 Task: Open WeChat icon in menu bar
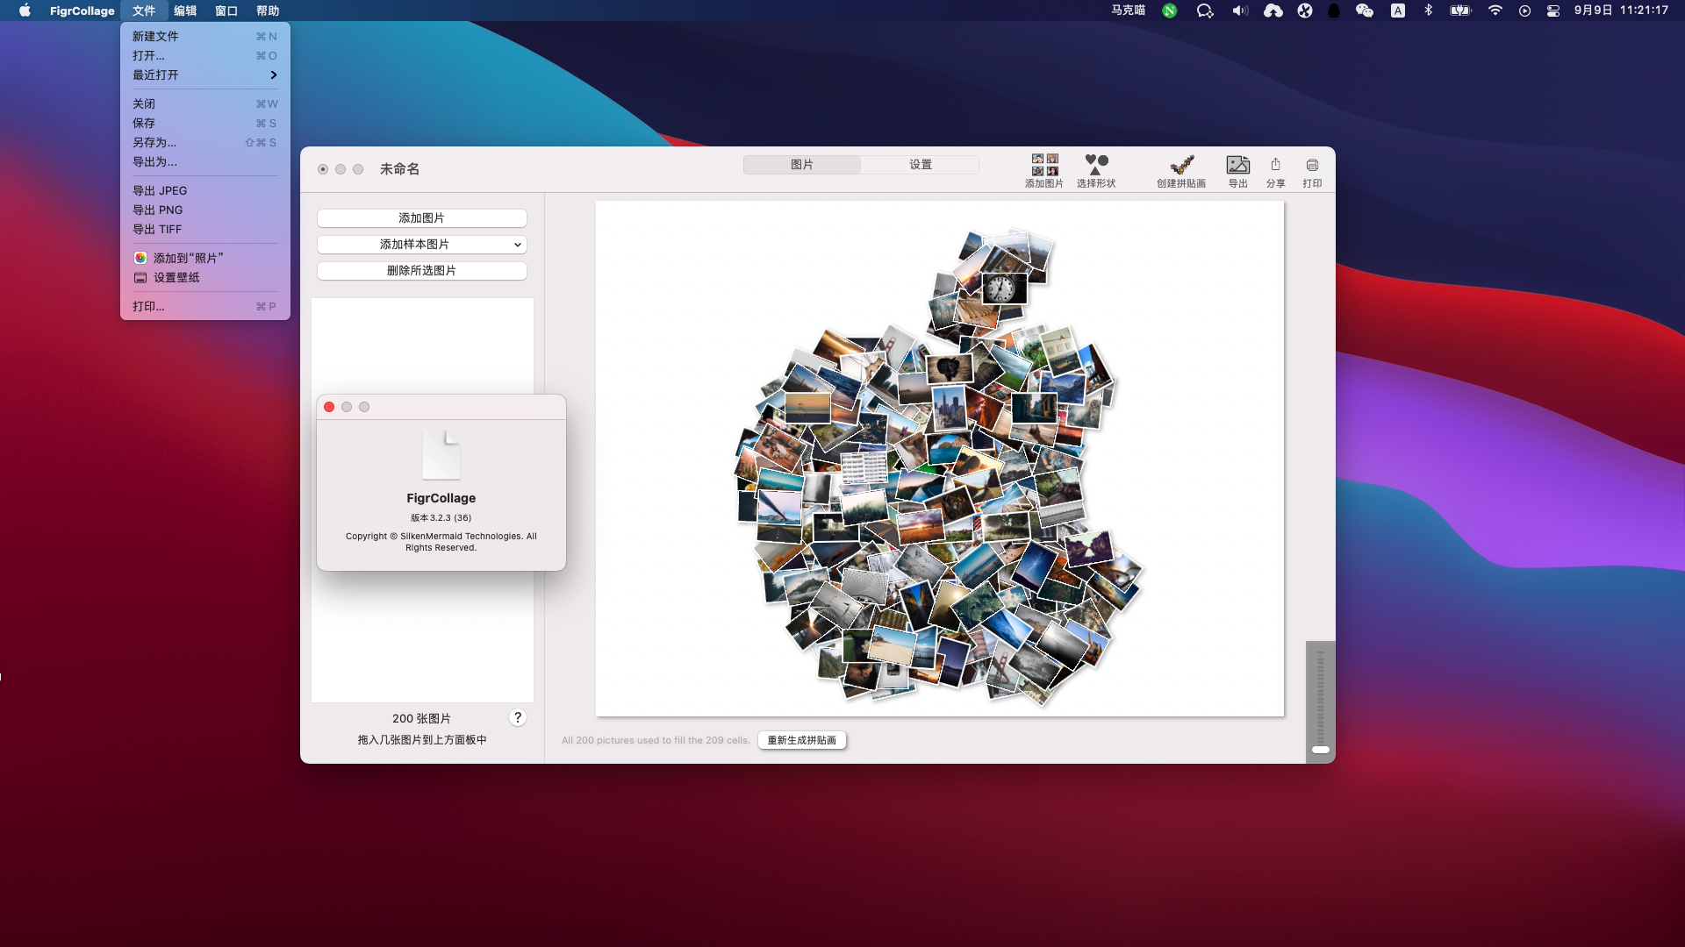pos(1365,11)
